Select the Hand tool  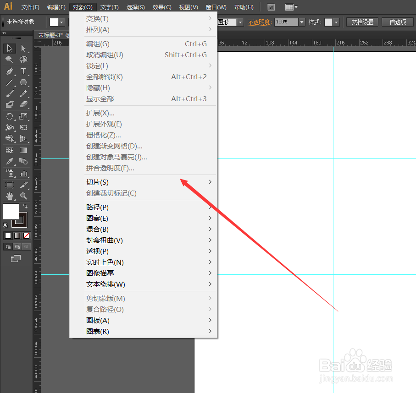coord(10,196)
